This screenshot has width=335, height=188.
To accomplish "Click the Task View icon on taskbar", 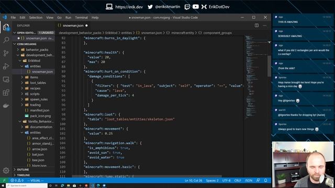I will pos(56,186).
